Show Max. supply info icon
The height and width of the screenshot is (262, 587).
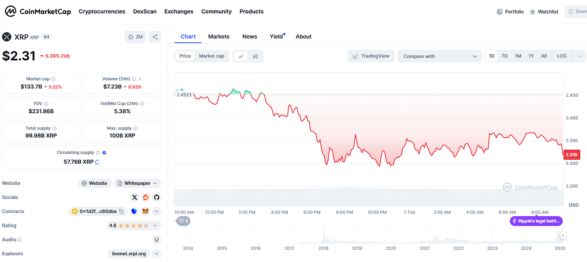[x=135, y=128]
